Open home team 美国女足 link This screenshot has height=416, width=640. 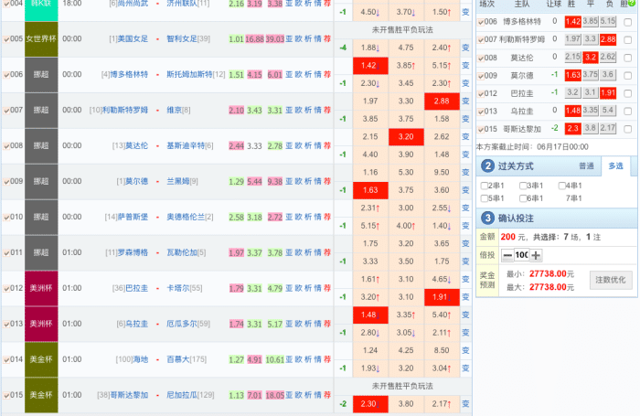pyautogui.click(x=133, y=38)
